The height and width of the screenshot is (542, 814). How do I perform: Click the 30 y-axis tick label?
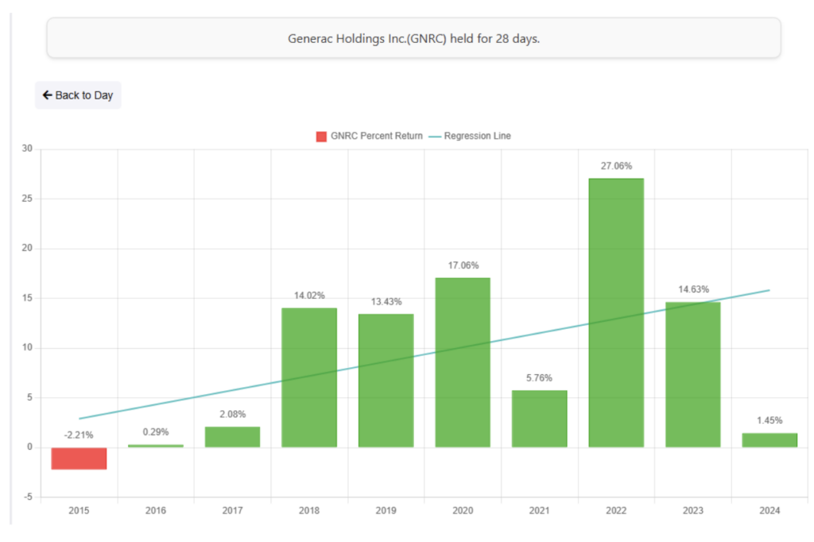(27, 149)
